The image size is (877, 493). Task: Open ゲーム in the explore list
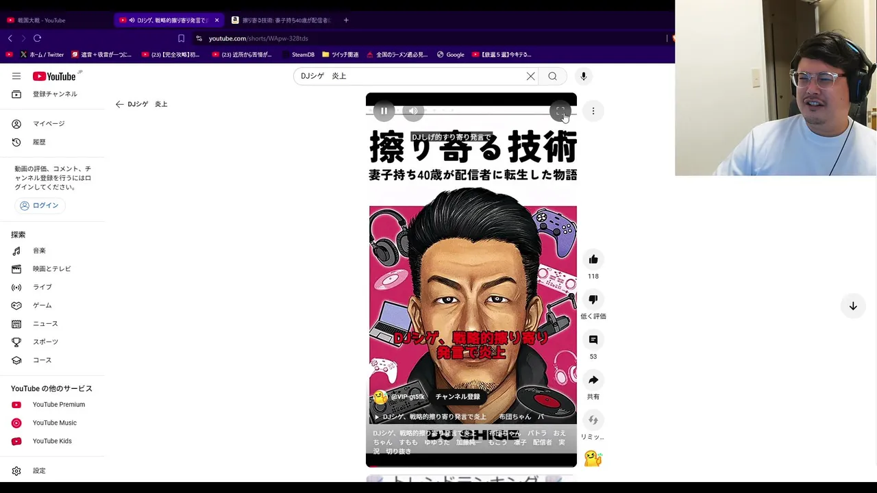(x=52, y=305)
